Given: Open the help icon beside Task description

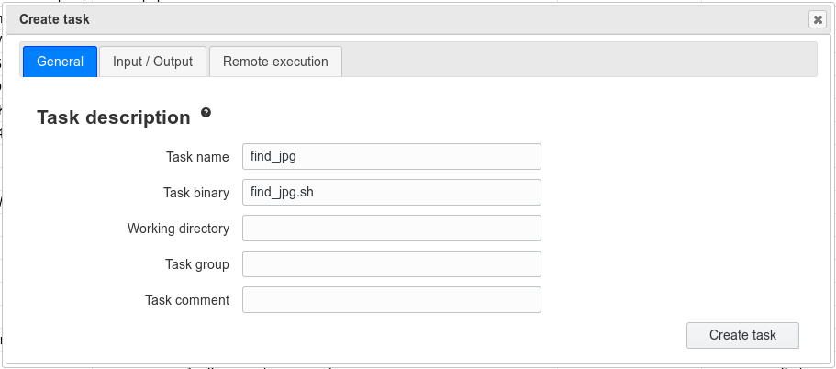Looking at the screenshot, I should click(x=206, y=113).
